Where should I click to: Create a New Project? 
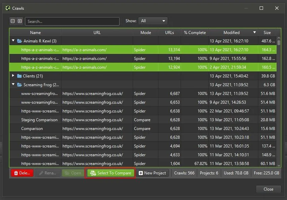152,173
